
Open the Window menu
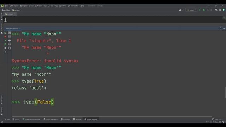63,6
